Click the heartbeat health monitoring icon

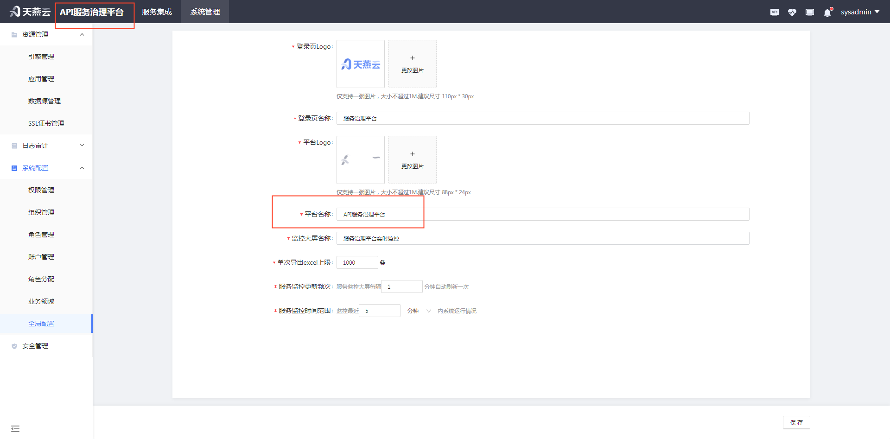pyautogui.click(x=792, y=12)
